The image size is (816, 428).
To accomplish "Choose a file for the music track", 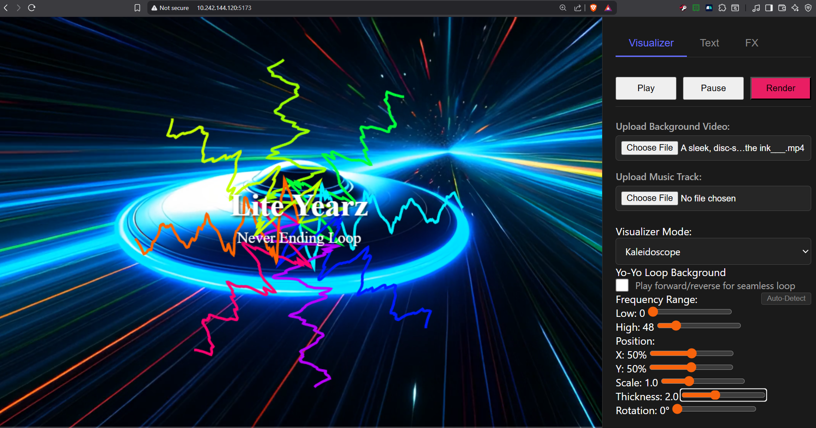I will coord(649,198).
